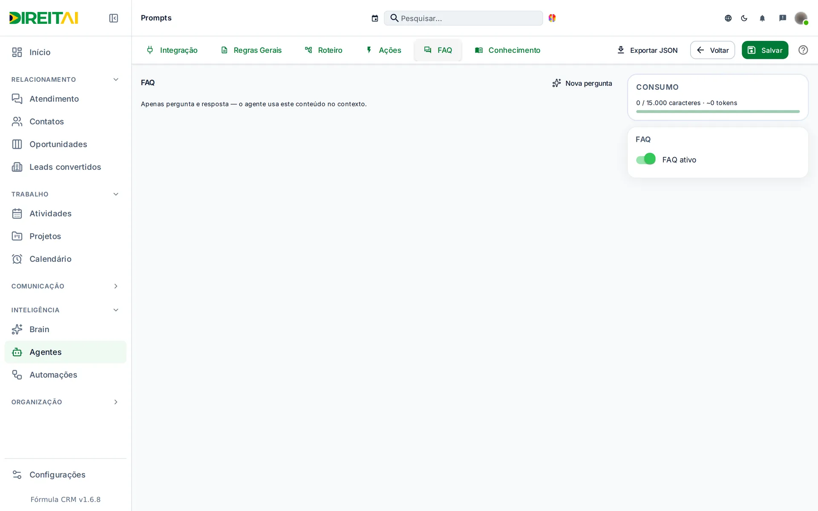Open the user avatar menu
818x511 pixels.
pos(801,18)
